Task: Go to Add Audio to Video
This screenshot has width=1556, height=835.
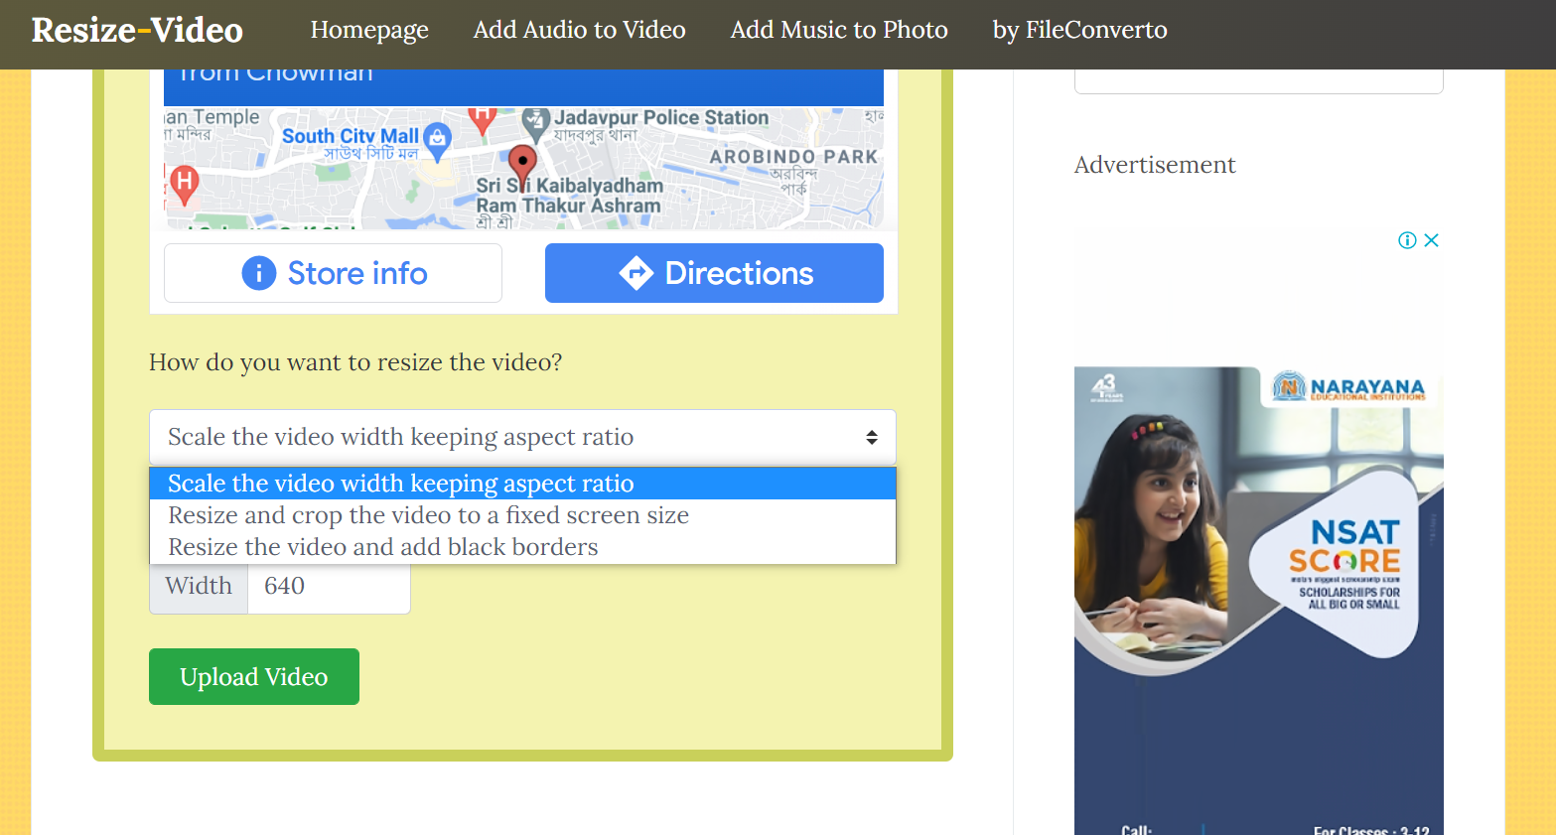Action: tap(579, 30)
